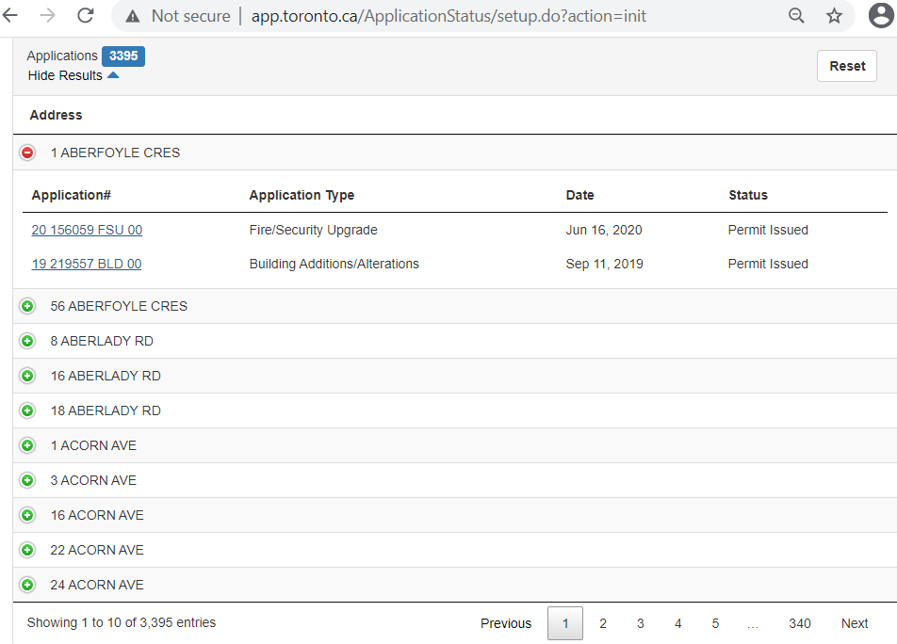
Task: Click the 1 ABERFOYLE CRES address text
Action: (x=115, y=153)
